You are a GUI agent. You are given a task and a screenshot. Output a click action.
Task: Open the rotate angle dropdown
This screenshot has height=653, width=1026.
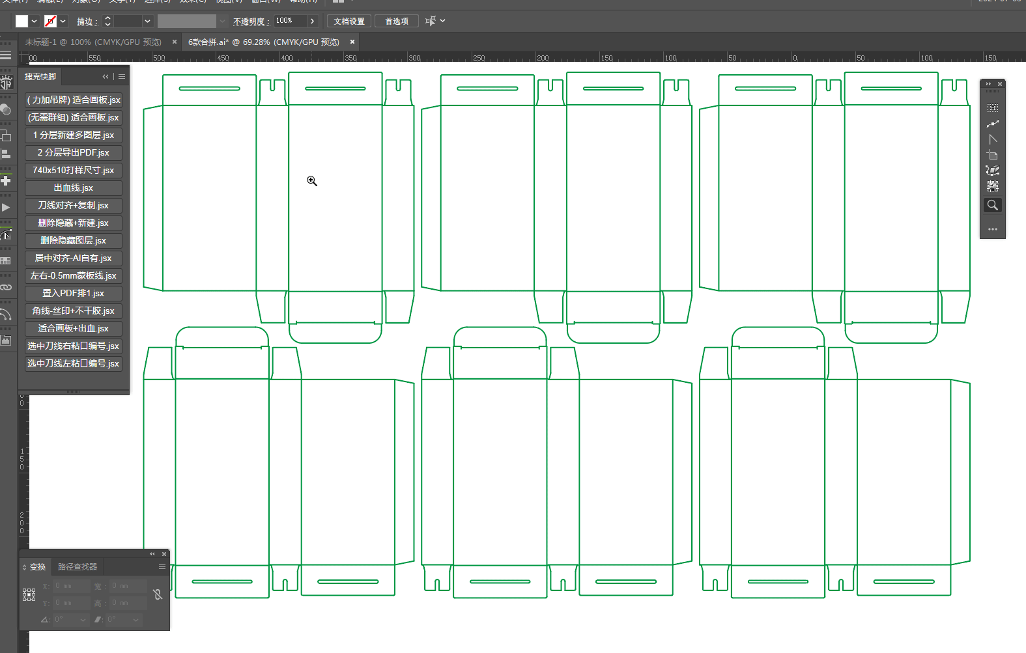coord(83,620)
